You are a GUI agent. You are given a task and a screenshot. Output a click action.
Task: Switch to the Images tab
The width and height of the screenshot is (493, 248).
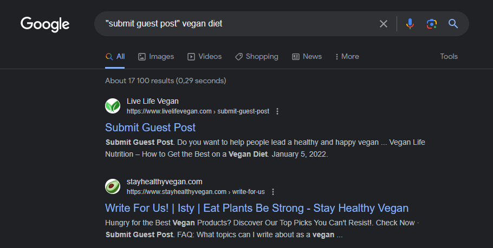point(156,56)
